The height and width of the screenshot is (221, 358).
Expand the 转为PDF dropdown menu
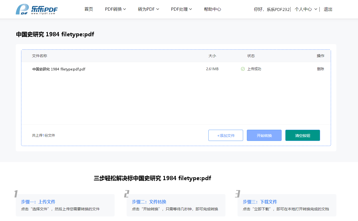[x=149, y=9]
